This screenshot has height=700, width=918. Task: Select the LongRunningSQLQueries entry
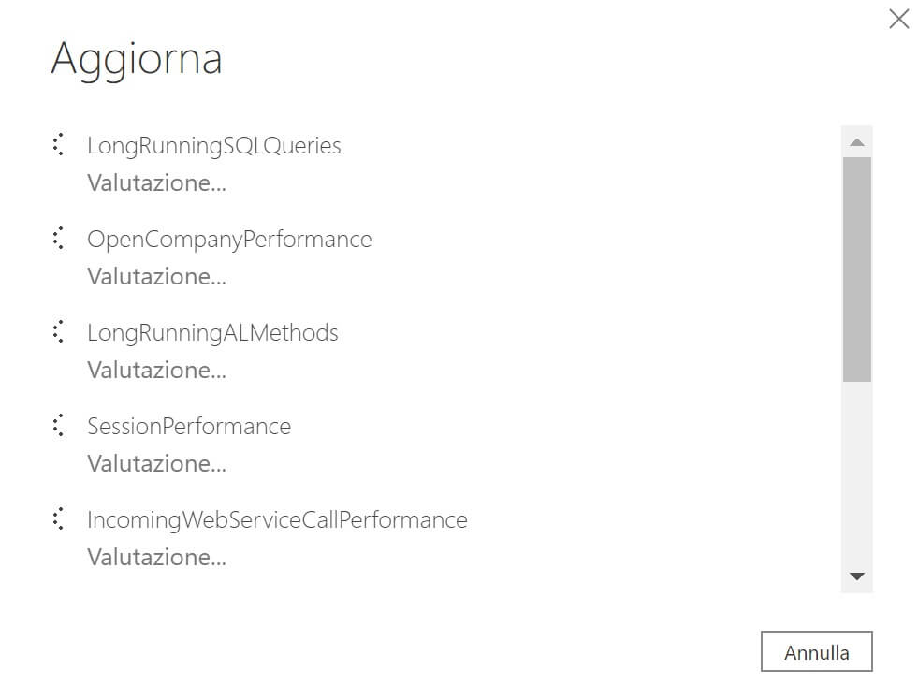[214, 145]
